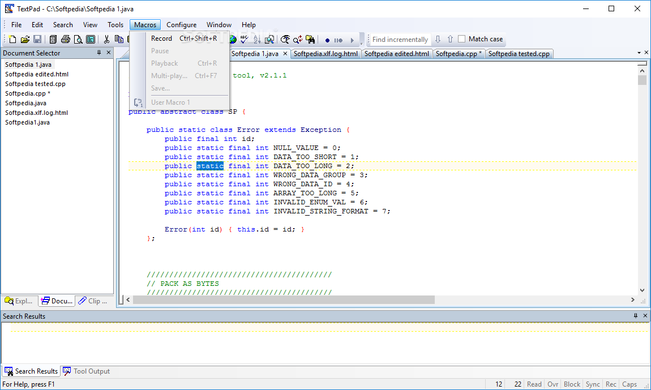Click the Replace magnifier icon
The image size is (651, 390).
tap(298, 39)
